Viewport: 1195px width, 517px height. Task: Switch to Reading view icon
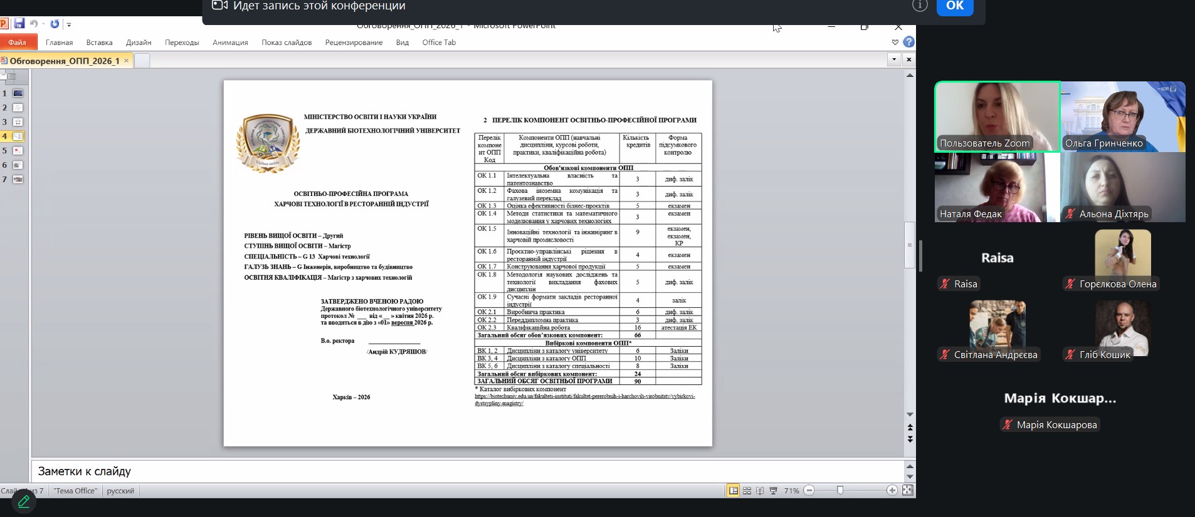760,491
